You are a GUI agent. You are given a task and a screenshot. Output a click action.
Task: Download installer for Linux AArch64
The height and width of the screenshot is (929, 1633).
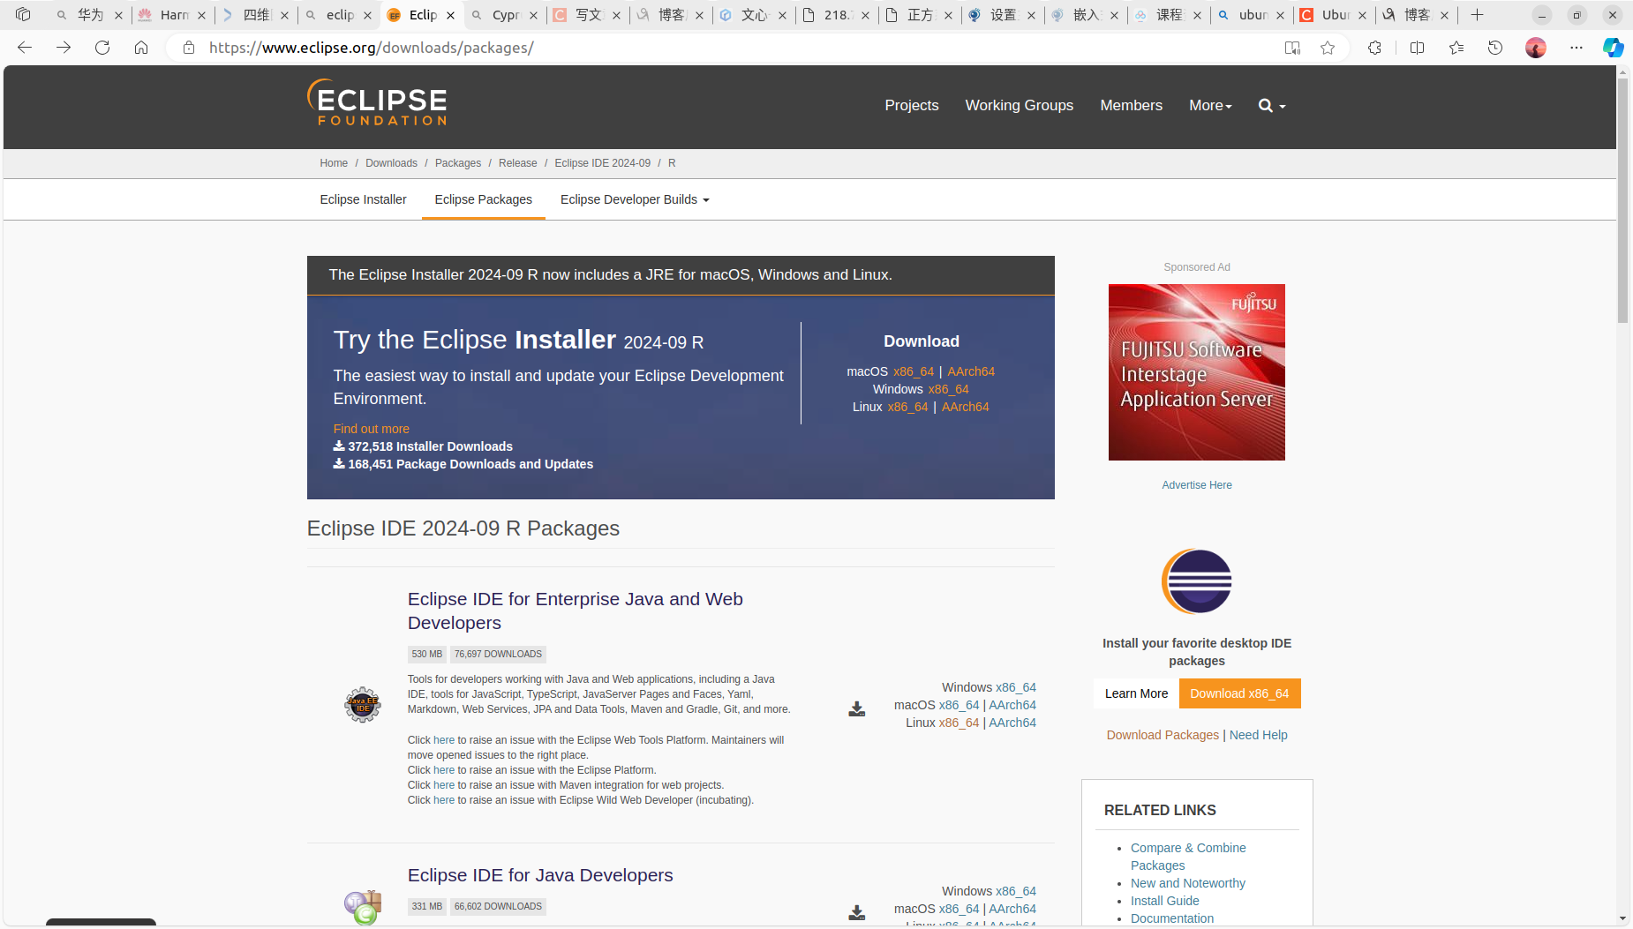tap(965, 407)
